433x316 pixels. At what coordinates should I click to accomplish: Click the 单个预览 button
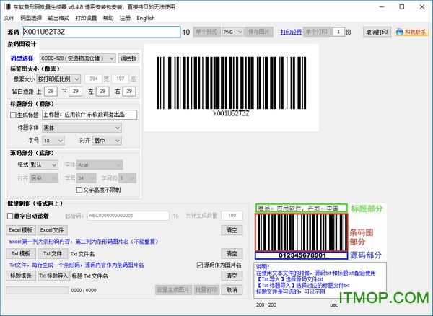point(206,32)
